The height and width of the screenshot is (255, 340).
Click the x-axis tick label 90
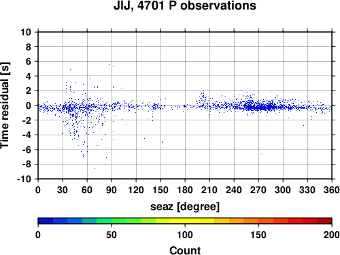click(112, 190)
